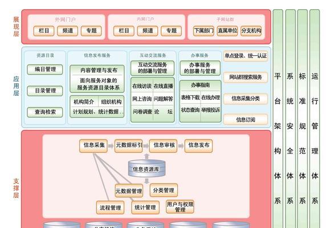Click the 信息采集分类 box
The width and height of the screenshot is (326, 228).
(246, 99)
